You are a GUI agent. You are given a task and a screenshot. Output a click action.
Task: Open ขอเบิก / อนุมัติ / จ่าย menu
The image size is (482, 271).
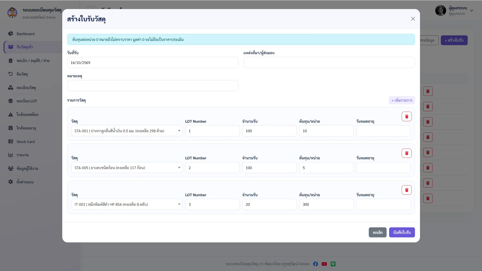point(33,60)
